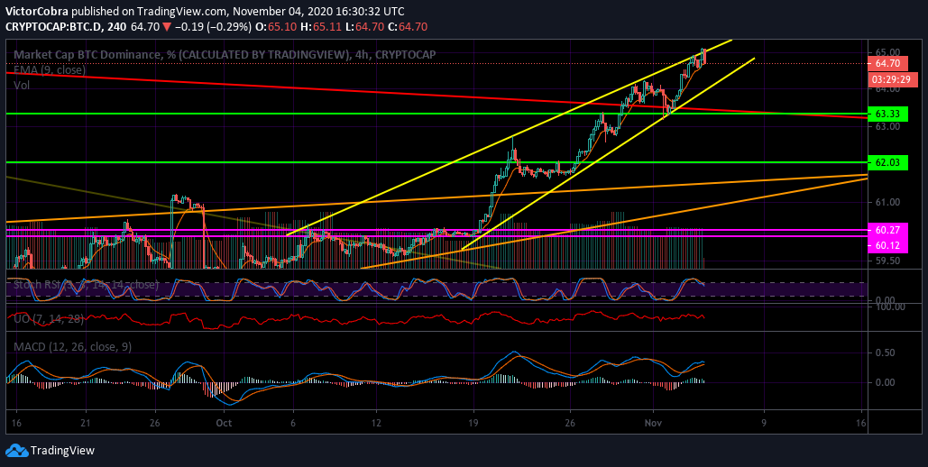This screenshot has height=467, width=928.
Task: Click the 12 date on the time axis
Action: click(x=376, y=423)
